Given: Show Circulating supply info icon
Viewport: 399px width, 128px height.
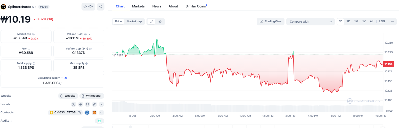Looking at the screenshot, I should (62, 78).
